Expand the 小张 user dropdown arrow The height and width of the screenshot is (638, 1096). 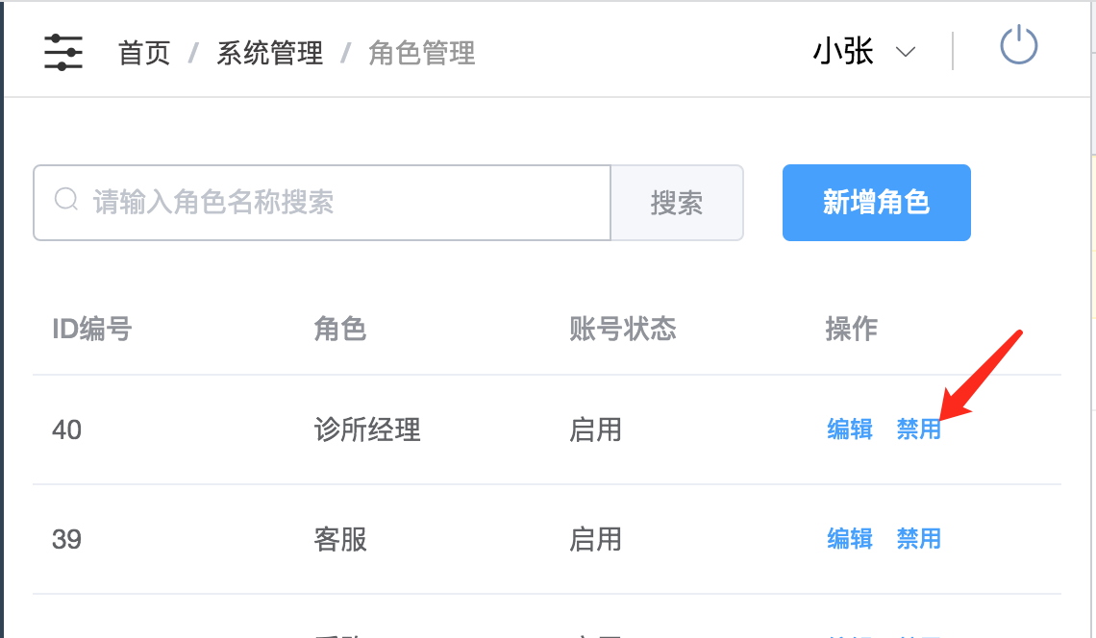[x=905, y=53]
